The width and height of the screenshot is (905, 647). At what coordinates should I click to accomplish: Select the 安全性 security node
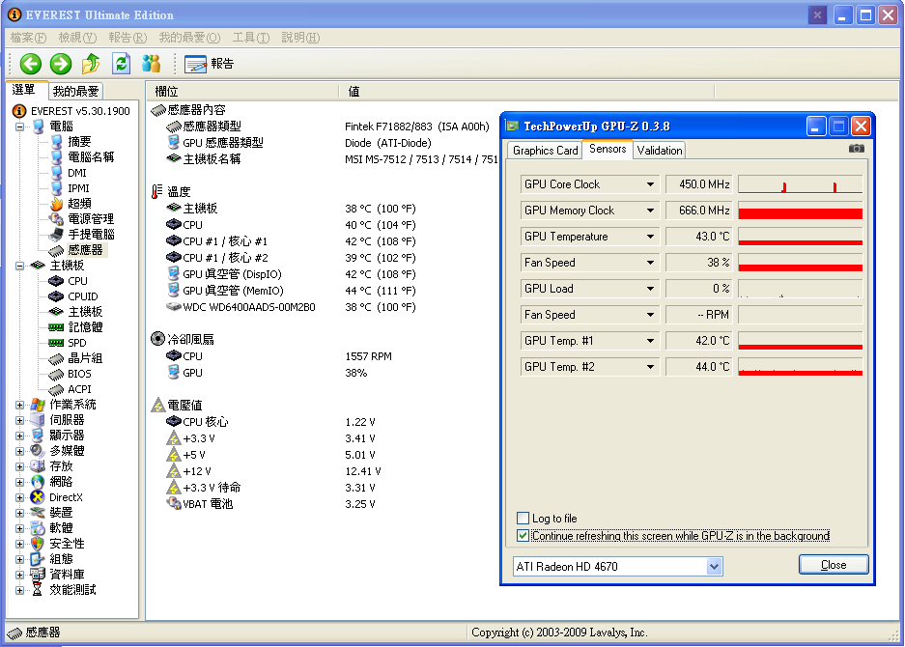tap(67, 544)
